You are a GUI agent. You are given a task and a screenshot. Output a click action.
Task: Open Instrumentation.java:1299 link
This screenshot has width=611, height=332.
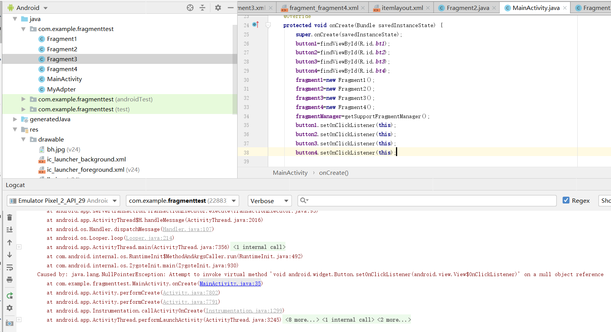(244, 311)
